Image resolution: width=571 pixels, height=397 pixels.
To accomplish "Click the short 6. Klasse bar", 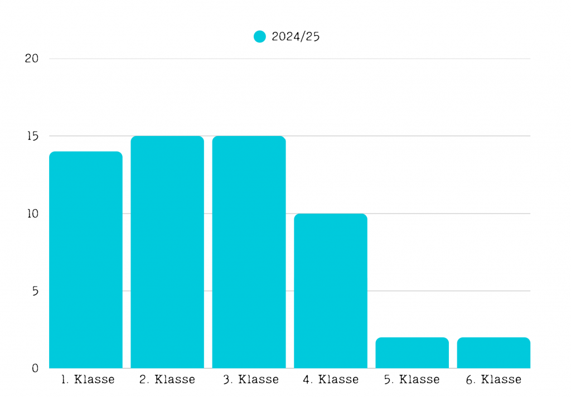I will 493,352.
